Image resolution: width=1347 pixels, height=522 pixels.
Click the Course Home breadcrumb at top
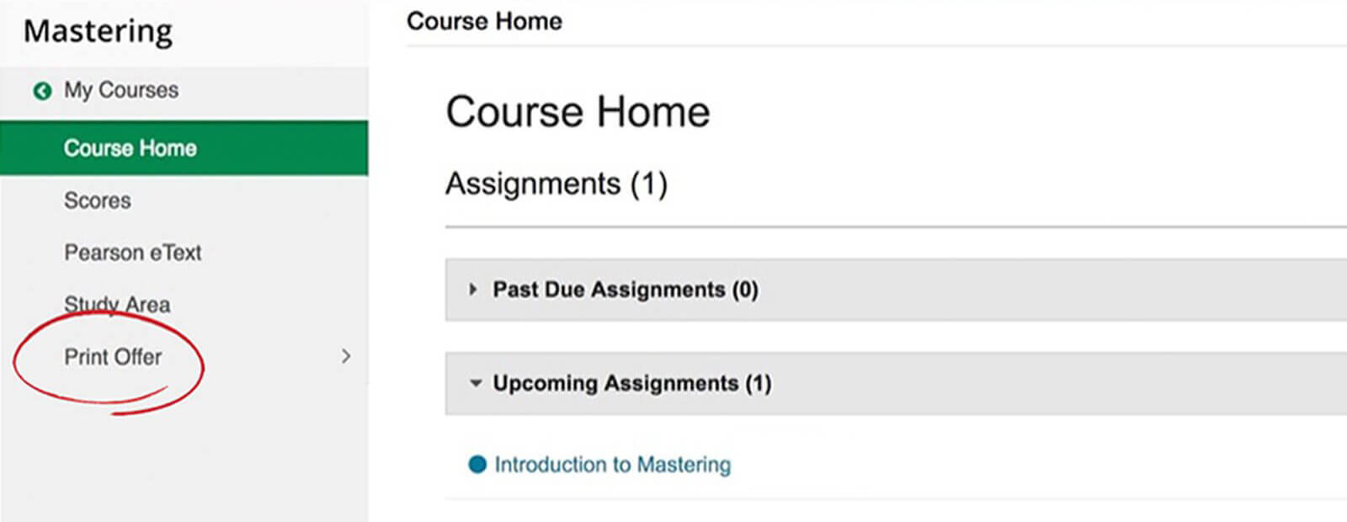coord(484,21)
